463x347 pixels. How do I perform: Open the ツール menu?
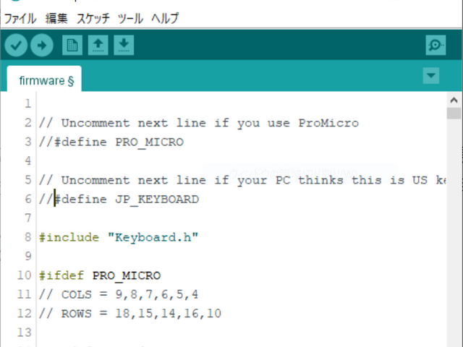pyautogui.click(x=130, y=19)
